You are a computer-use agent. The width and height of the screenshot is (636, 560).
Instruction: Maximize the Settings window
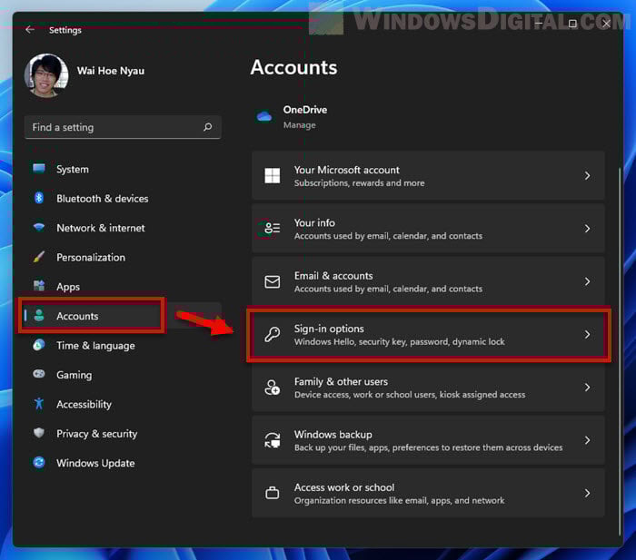tap(572, 24)
